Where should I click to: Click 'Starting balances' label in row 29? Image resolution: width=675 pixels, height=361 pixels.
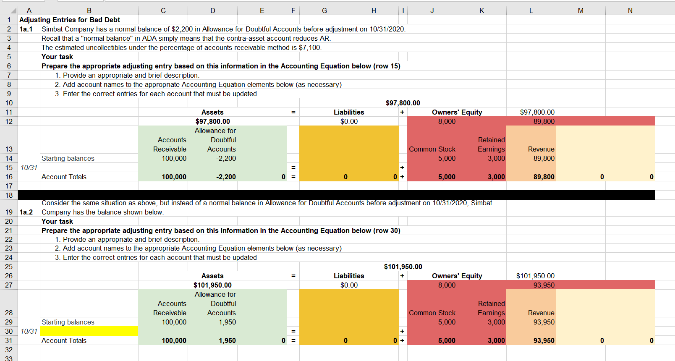point(68,322)
